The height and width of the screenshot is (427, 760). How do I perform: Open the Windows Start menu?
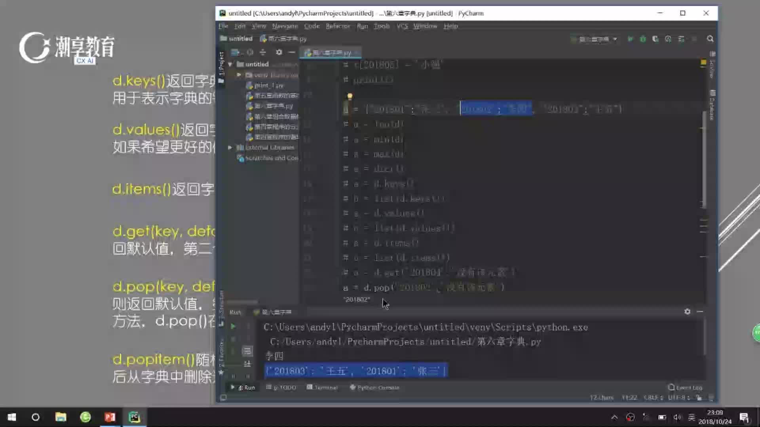[x=12, y=417]
